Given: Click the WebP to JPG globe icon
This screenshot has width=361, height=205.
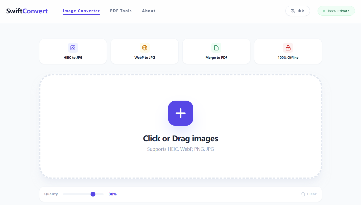Looking at the screenshot, I should (145, 48).
